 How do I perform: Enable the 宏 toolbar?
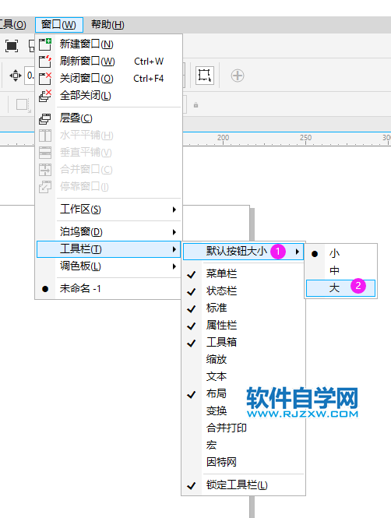243,446
